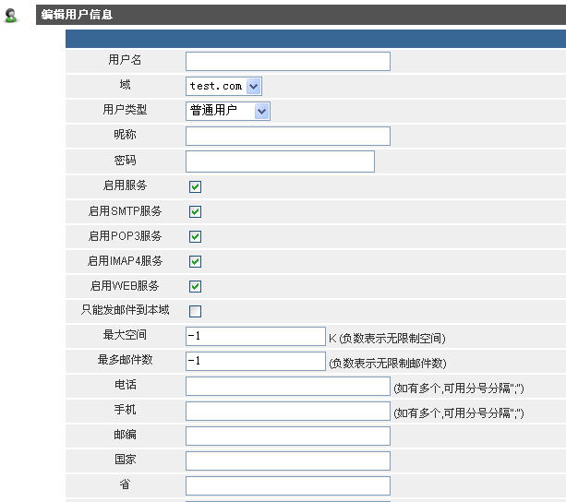Click the 最多邮件数 input field
The width and height of the screenshot is (566, 502).
[x=255, y=361]
